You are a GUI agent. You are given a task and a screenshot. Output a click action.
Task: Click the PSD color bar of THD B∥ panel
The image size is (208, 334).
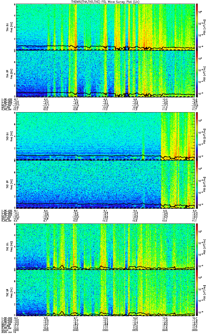click(x=197, y=184)
